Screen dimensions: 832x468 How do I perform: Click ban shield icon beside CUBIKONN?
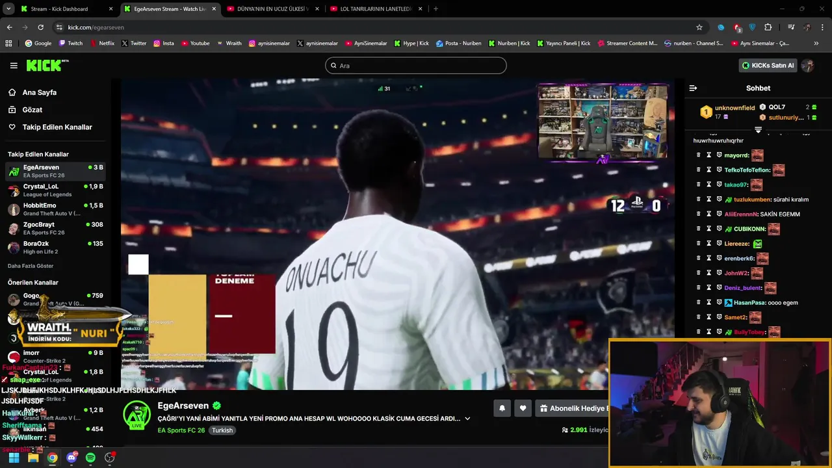720,229
